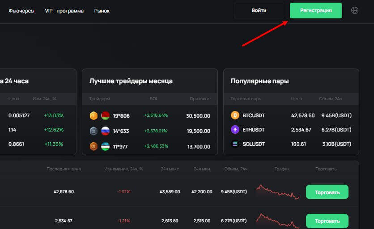
Task: Click the silver rank badge of trader 14*633
Action: 93,131
